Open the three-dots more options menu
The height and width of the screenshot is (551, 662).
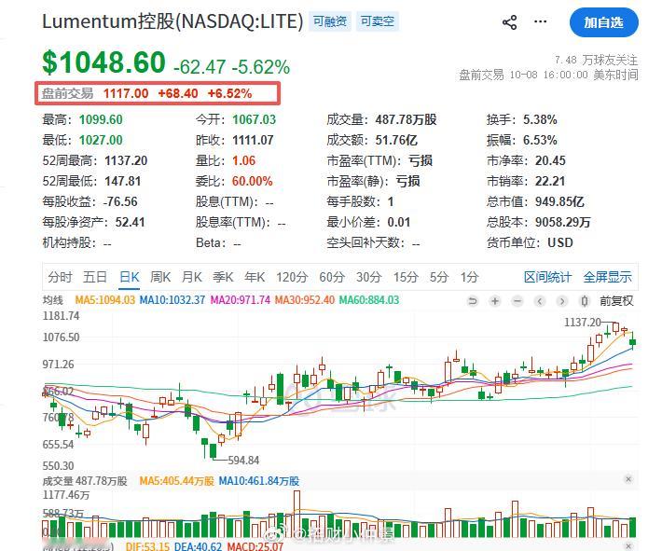click(x=541, y=21)
